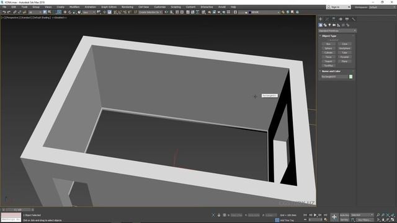Click the Sphere primitive button
The height and width of the screenshot is (223, 397).
(328, 48)
